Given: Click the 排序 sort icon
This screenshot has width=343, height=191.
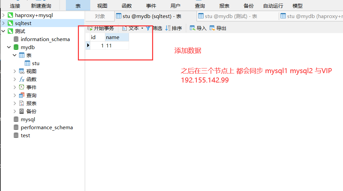Looking at the screenshot, I should point(168,28).
